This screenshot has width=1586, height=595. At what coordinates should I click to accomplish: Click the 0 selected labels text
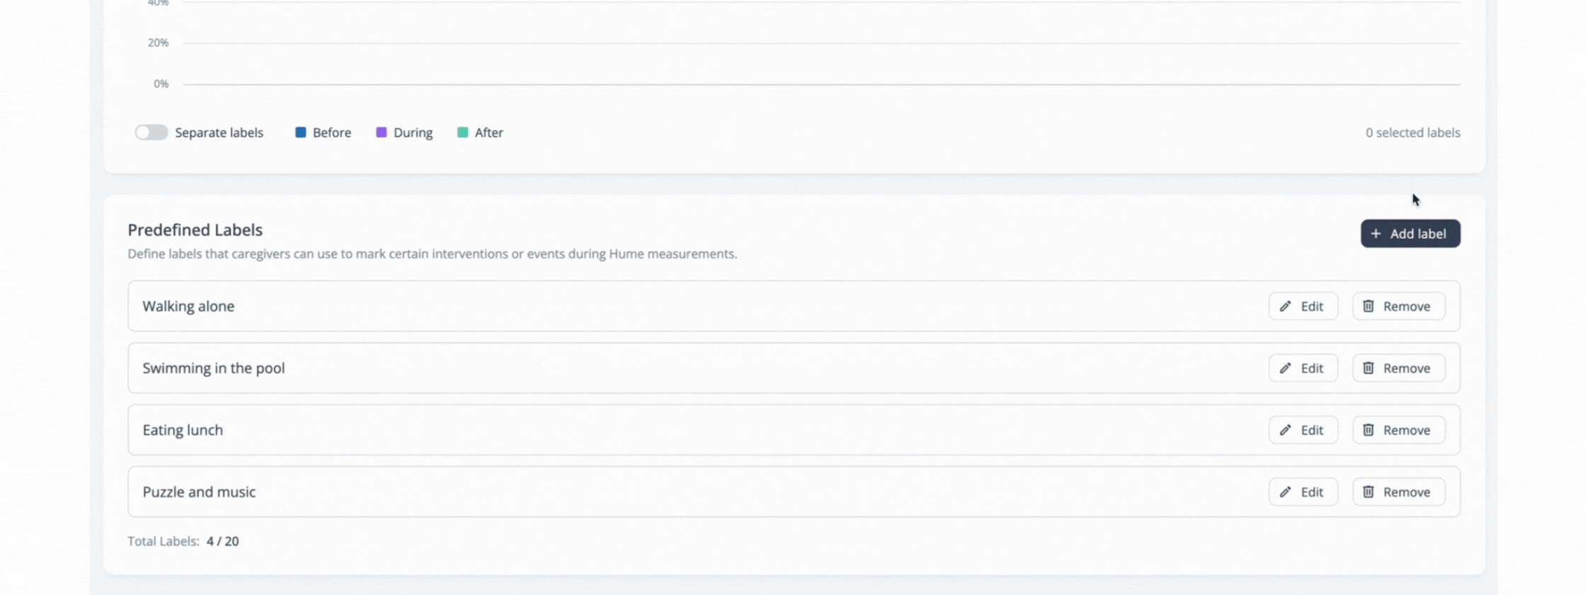[x=1413, y=132]
